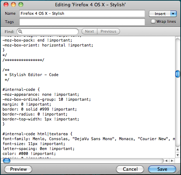Click the window resize grip corner
Viewport: 181px width, 175px height.
click(x=178, y=173)
